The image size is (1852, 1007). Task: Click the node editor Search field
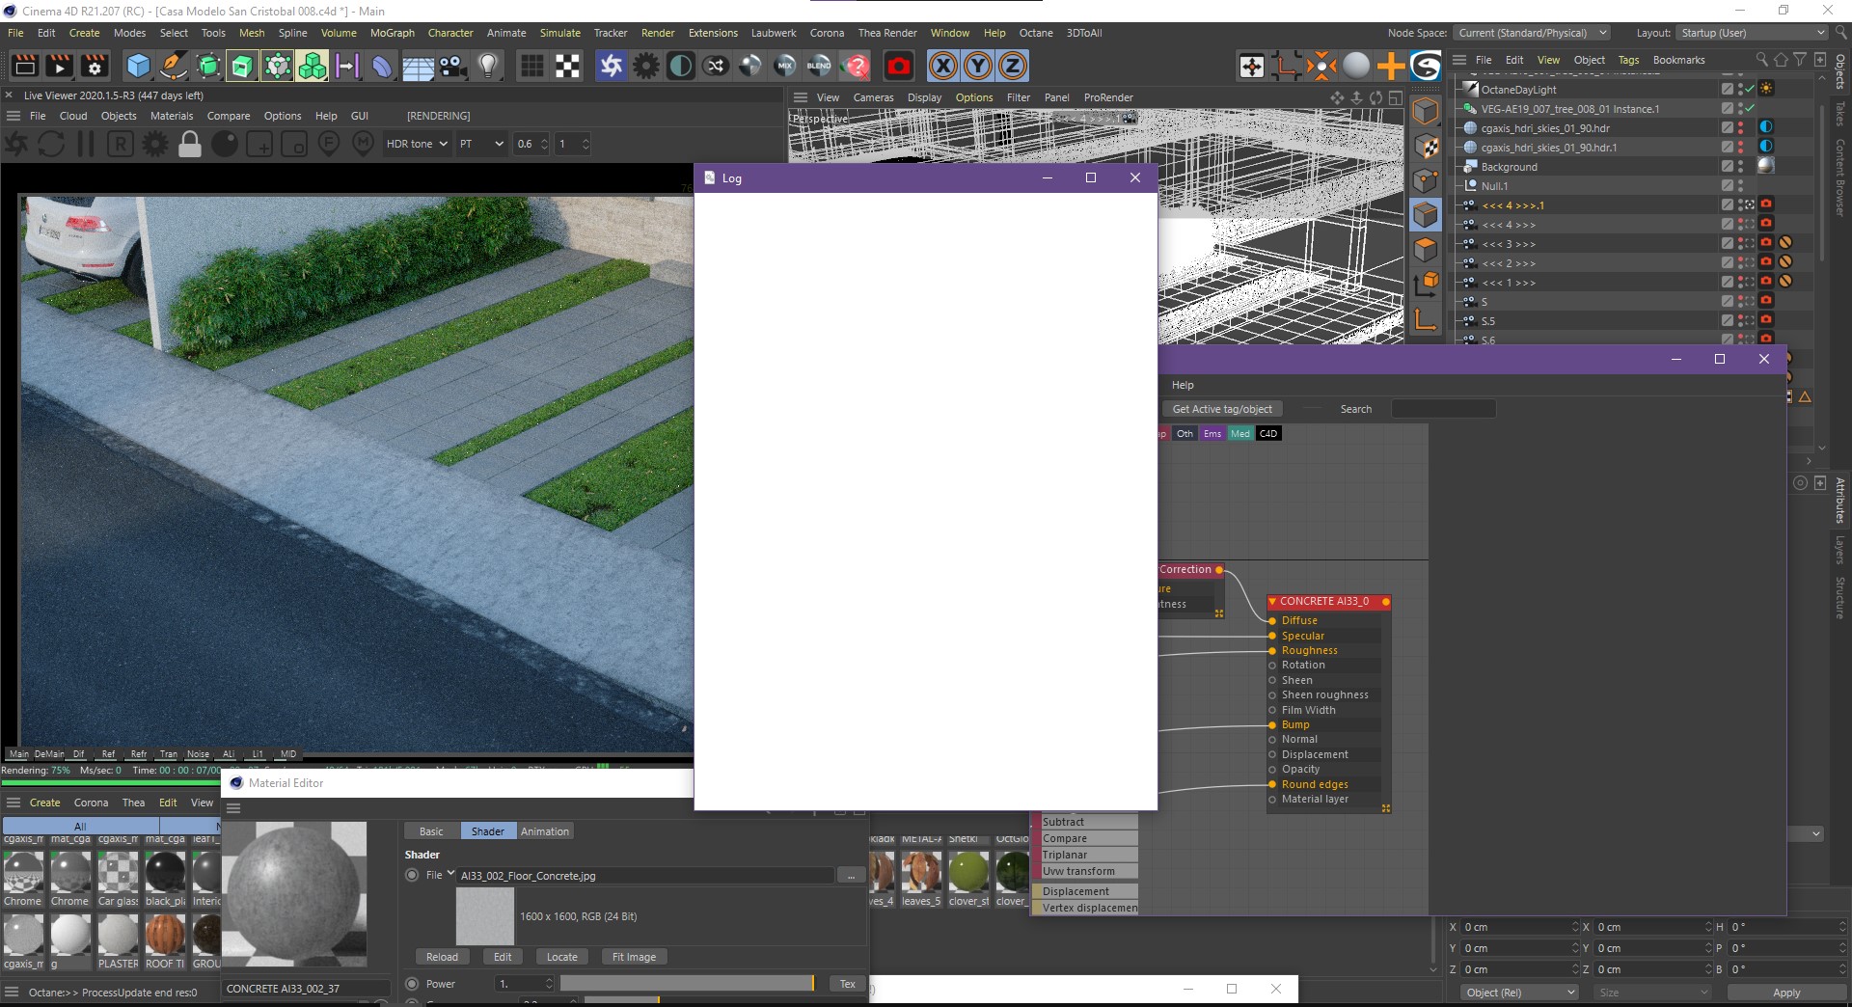(1443, 409)
